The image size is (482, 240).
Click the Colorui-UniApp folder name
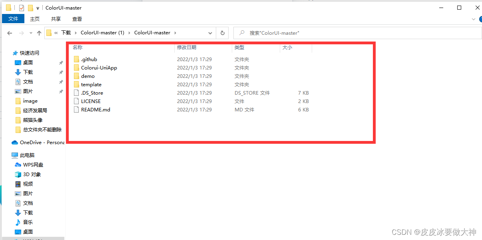(99, 68)
